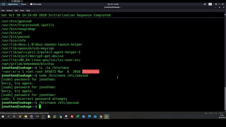Click the line "/usr/bin/gpasswd"

16,21
